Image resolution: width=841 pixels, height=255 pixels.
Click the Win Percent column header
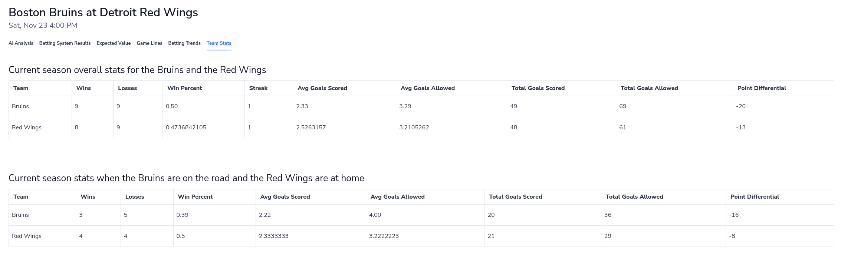(185, 88)
